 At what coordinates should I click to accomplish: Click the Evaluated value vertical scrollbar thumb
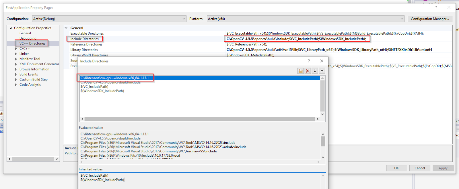pyautogui.click(x=323, y=141)
